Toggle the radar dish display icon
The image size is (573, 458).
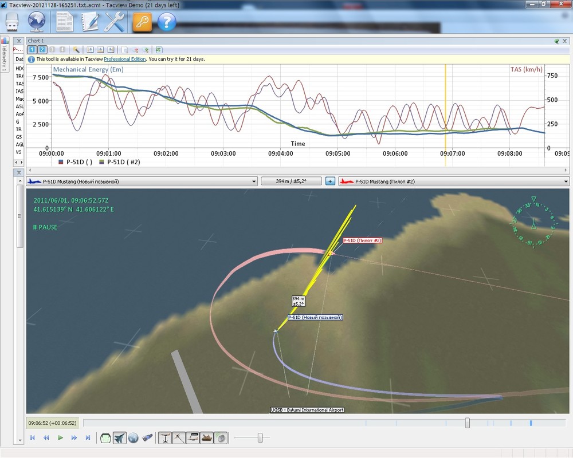coord(221,437)
